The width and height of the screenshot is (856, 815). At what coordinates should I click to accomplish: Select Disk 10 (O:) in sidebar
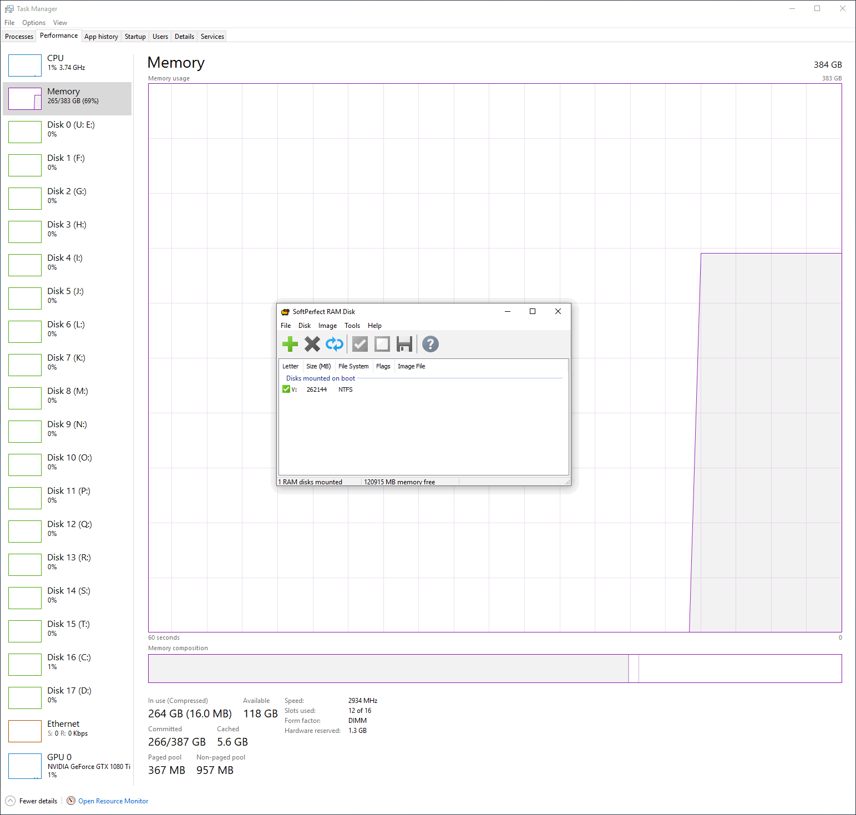67,465
